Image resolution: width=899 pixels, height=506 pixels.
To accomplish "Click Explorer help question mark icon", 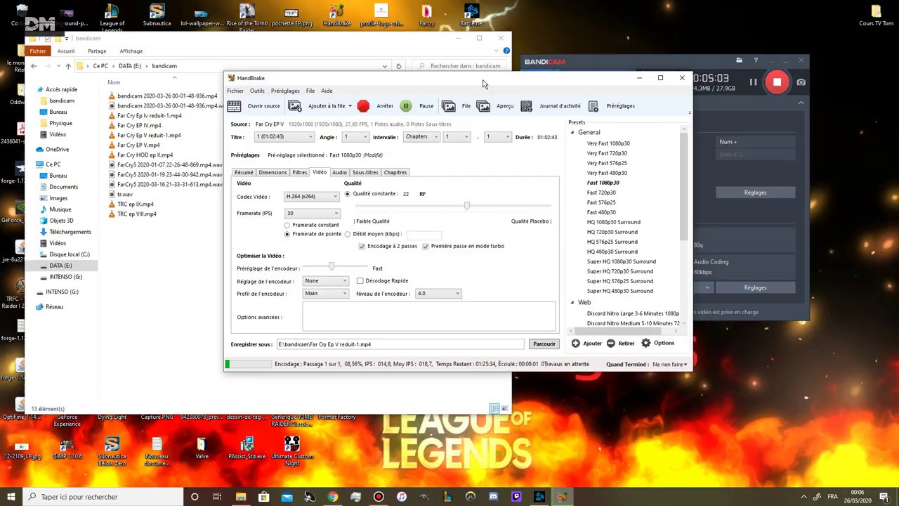I will point(506,51).
